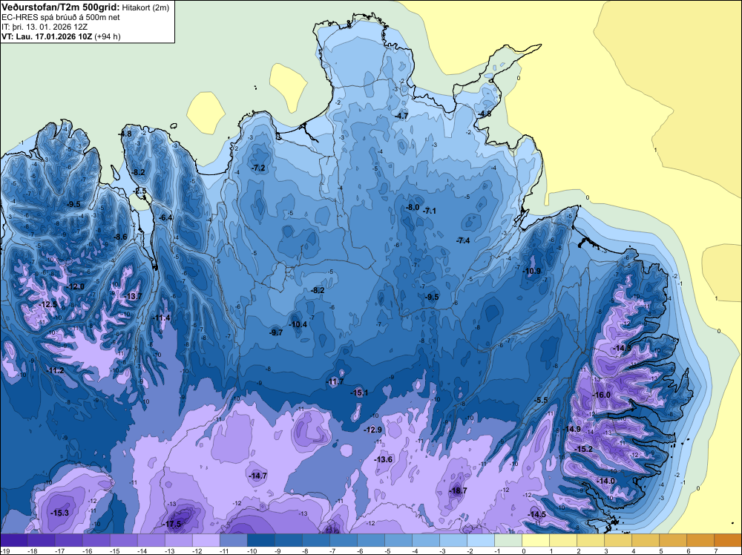Click color scale swatch between 0 and 1
This screenshot has height=555, width=742.
[x=535, y=540]
